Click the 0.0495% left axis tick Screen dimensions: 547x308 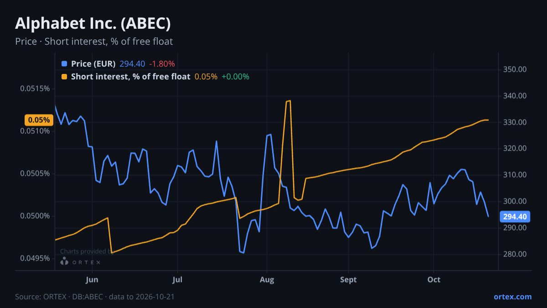click(x=35, y=258)
